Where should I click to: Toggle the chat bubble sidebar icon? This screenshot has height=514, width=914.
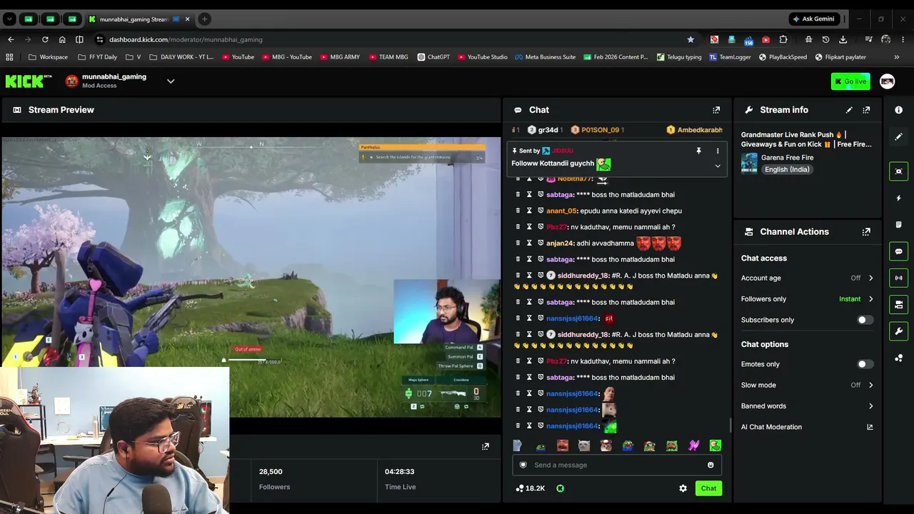898,251
